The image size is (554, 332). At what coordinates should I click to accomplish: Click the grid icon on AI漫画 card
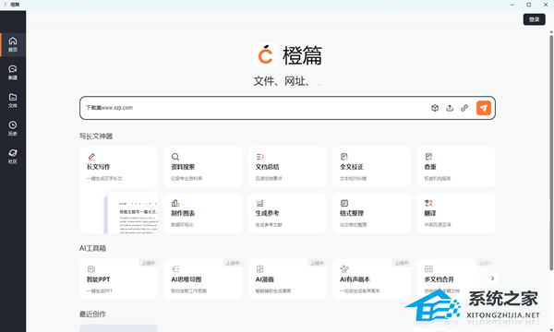point(259,269)
